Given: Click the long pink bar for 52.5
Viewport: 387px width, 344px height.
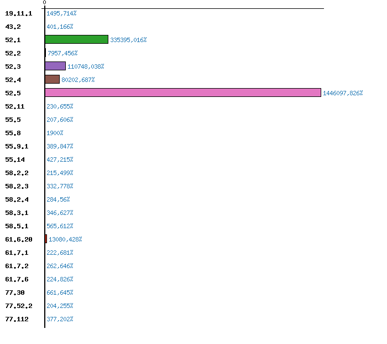Looking at the screenshot, I should (182, 93).
